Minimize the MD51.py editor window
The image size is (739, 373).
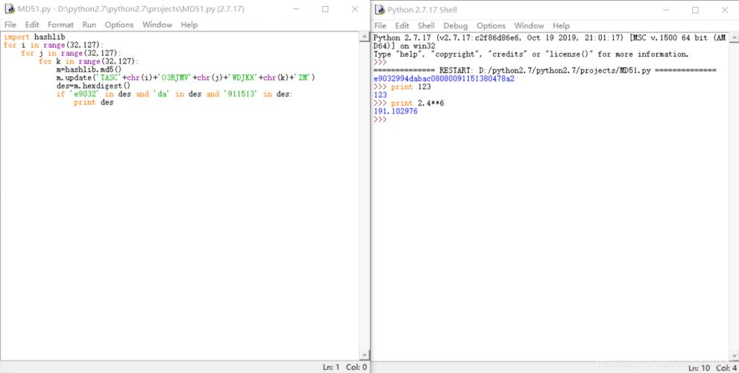tap(296, 9)
